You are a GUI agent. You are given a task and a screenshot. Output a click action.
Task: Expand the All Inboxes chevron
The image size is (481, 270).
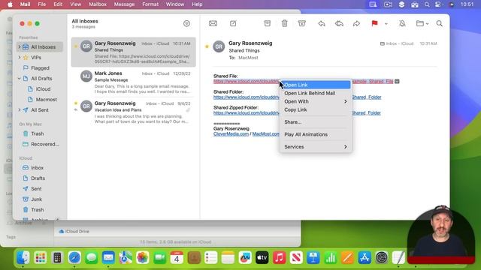point(20,46)
